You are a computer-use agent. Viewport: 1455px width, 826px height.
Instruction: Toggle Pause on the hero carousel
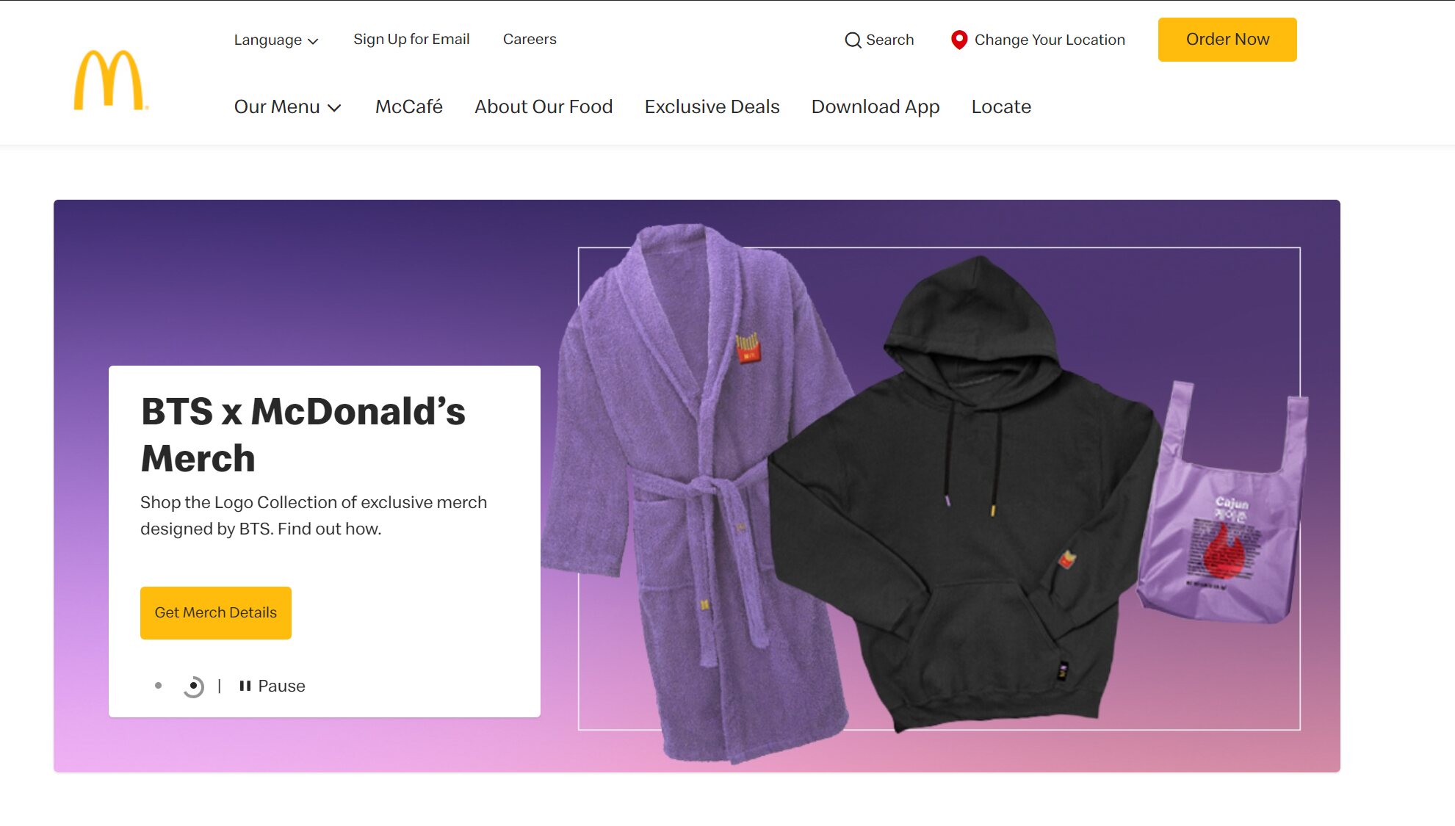pos(272,686)
